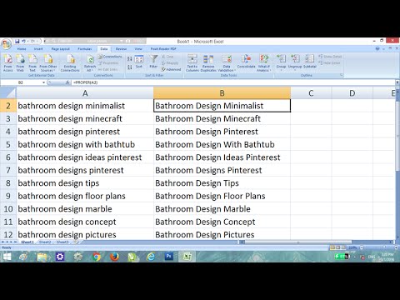
Task: Open From Other Sources menu
Action: pyautogui.click(x=47, y=63)
